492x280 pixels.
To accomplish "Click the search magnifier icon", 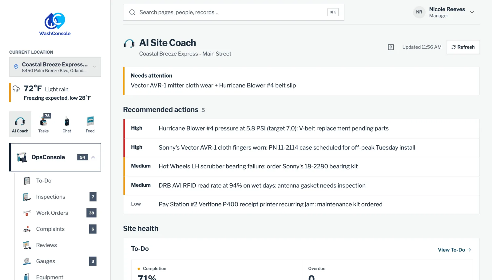I will [132, 12].
